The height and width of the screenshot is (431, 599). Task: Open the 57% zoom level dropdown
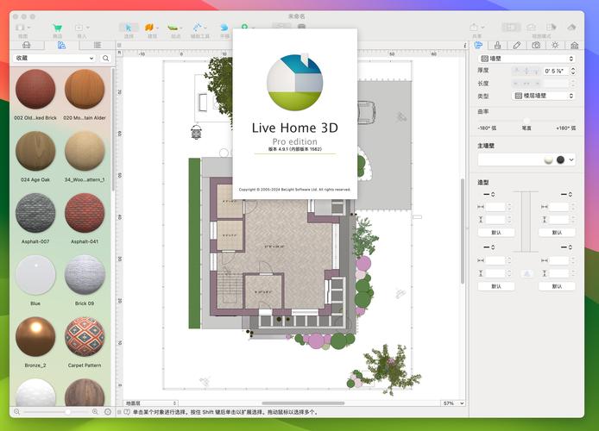tap(453, 403)
